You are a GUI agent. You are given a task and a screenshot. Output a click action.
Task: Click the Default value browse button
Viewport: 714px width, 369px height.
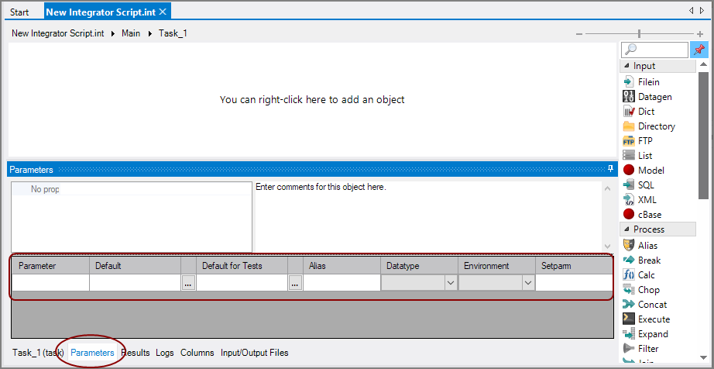[188, 283]
